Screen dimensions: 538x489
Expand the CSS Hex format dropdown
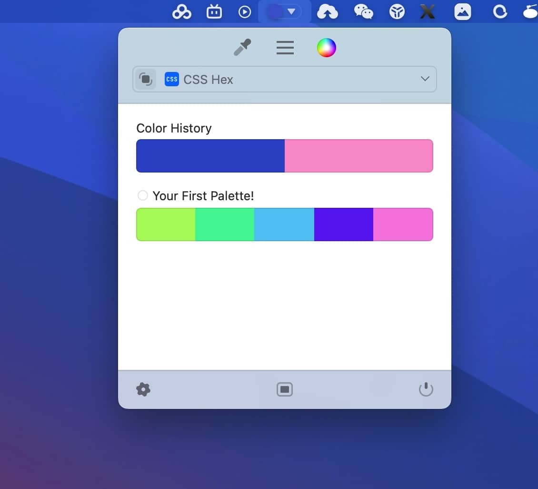284,79
